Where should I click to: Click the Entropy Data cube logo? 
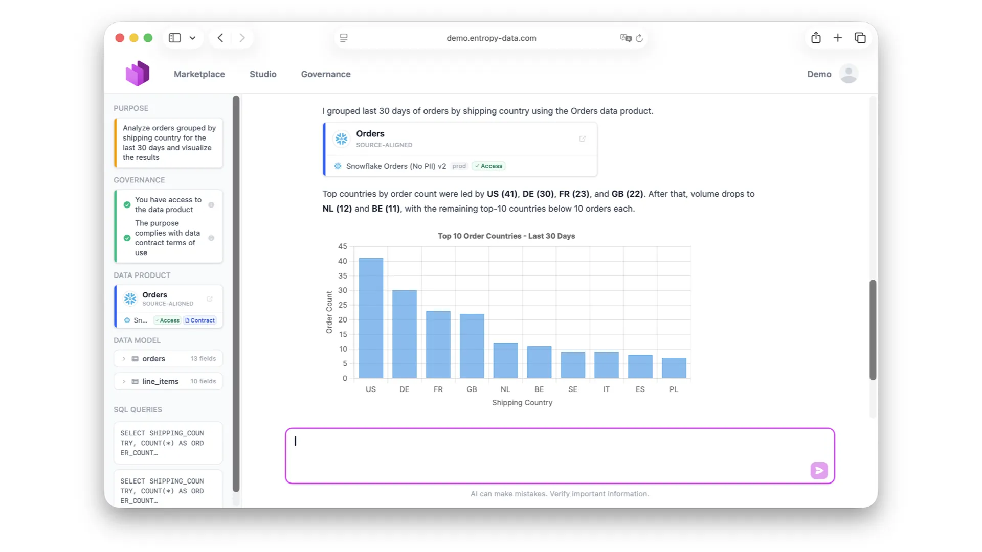tap(138, 74)
